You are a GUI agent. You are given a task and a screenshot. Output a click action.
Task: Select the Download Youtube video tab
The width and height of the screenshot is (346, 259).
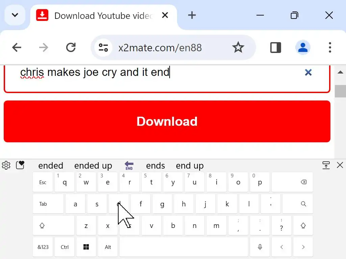[x=103, y=16]
